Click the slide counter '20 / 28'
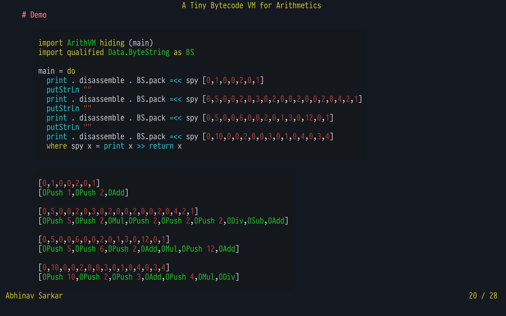The image size is (506, 316). click(483, 296)
